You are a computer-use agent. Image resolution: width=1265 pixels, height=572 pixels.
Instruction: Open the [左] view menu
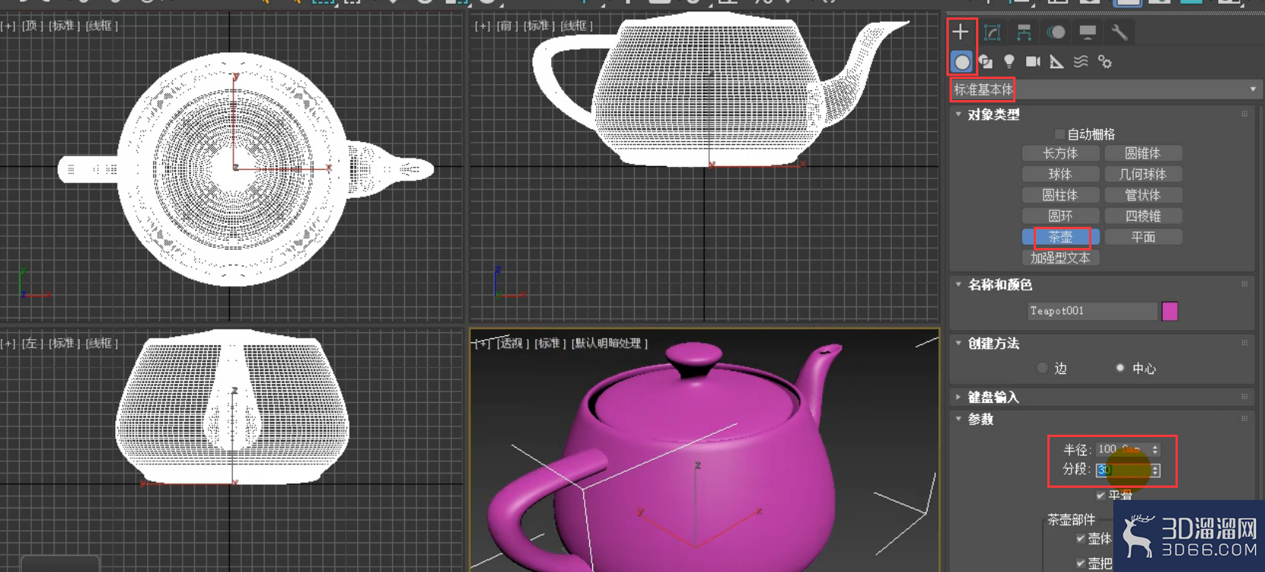[x=33, y=344]
